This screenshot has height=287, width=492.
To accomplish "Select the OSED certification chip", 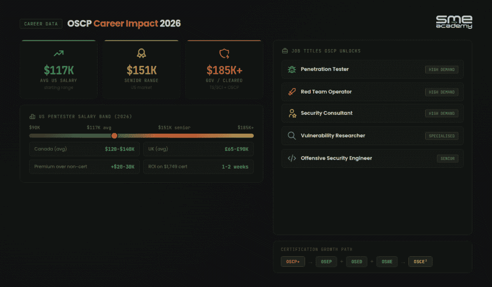I will (x=357, y=262).
